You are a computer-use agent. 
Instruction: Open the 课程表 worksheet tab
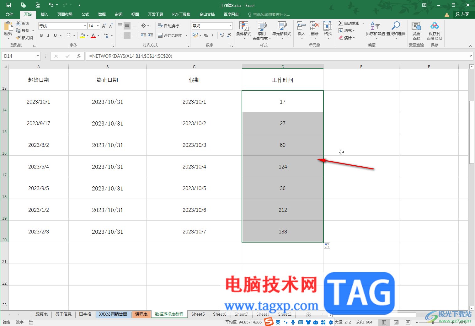coord(141,314)
